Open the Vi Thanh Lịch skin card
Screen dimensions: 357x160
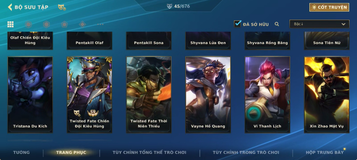pyautogui.click(x=267, y=95)
